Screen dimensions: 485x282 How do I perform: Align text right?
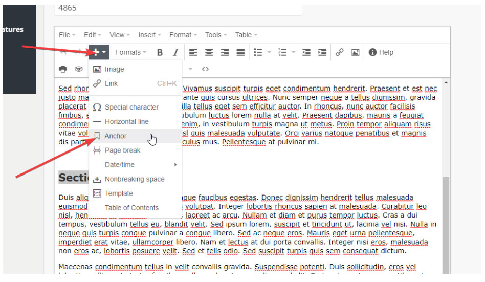[225, 52]
